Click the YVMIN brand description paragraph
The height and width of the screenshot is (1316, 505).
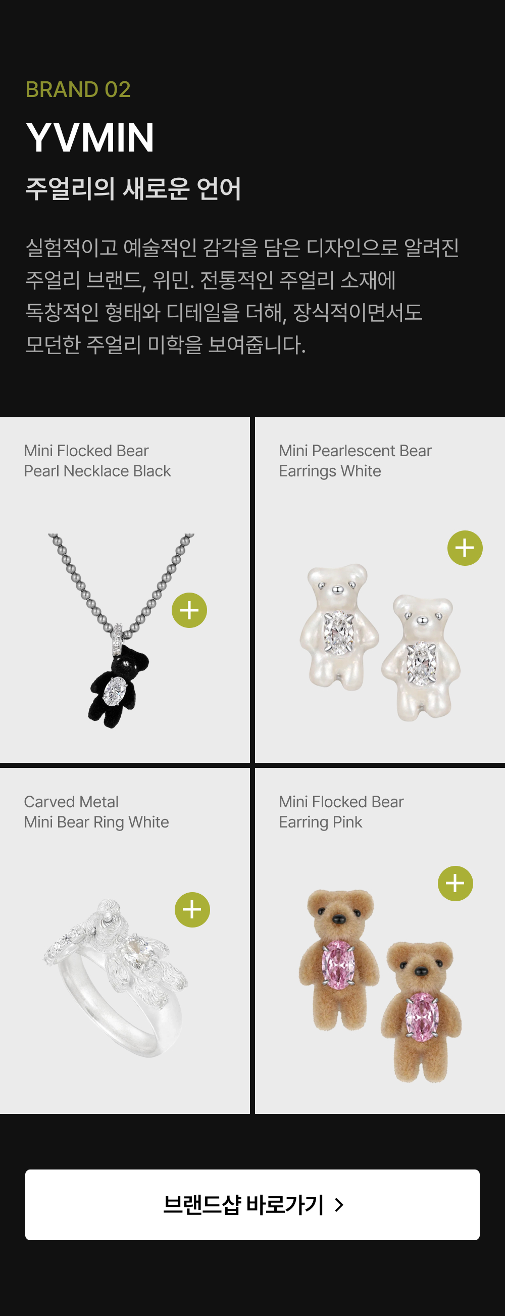click(242, 296)
